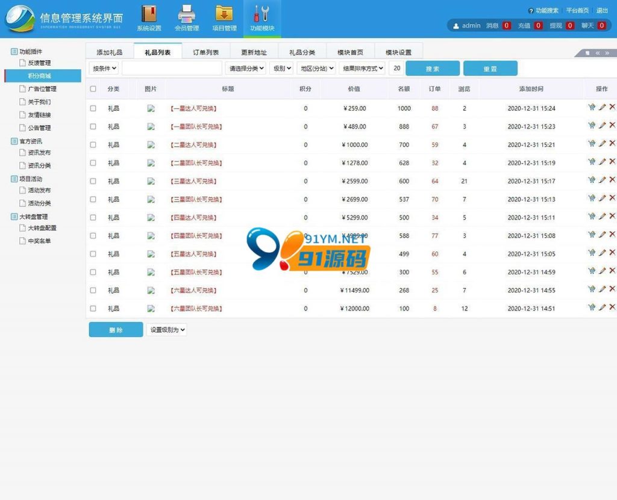
Task: Open the 请选择分类 dropdown
Action: pos(246,69)
